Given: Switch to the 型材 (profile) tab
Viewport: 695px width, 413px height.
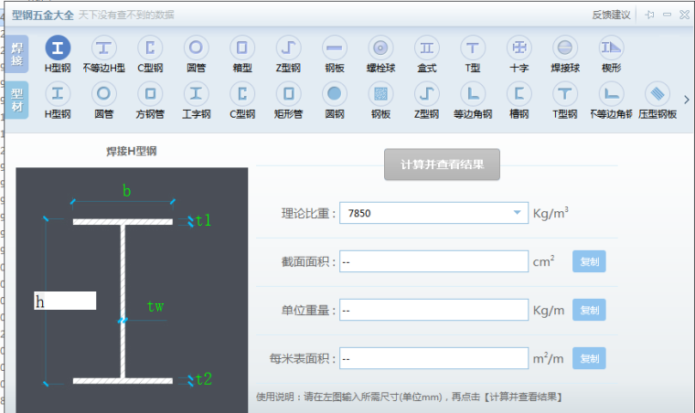Looking at the screenshot, I should point(17,99).
